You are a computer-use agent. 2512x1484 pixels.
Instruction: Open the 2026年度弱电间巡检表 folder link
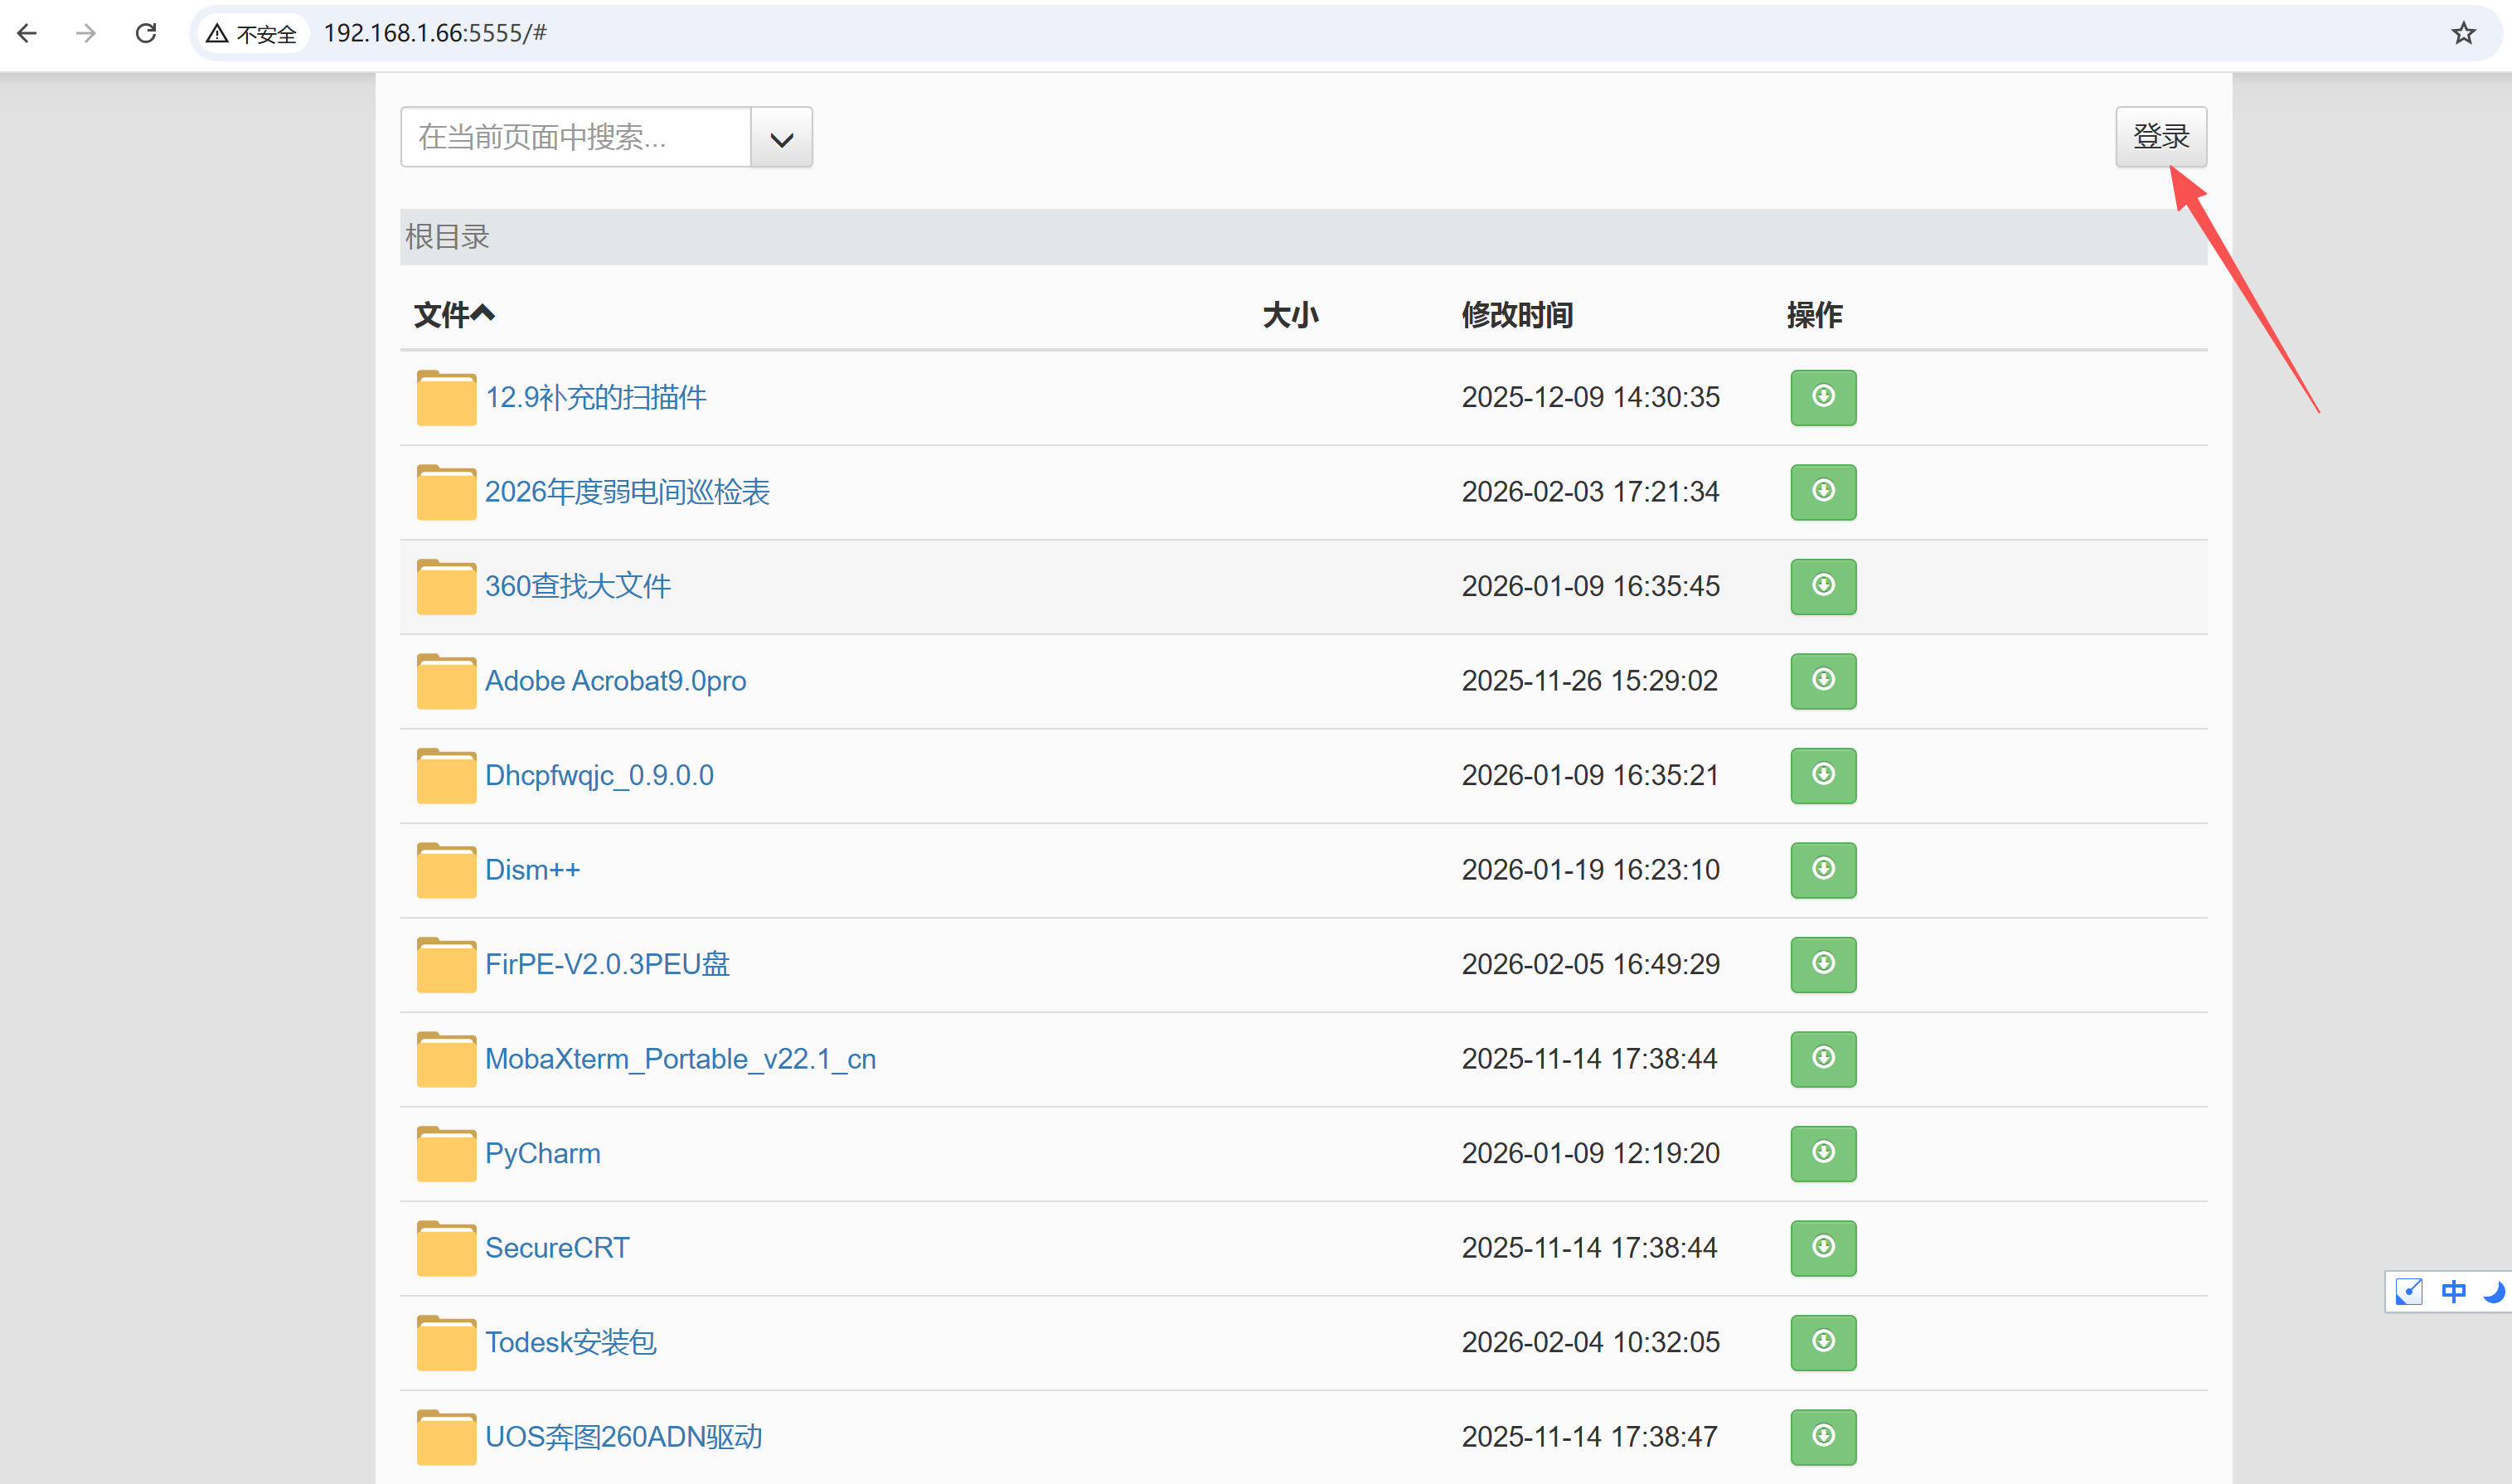point(627,492)
